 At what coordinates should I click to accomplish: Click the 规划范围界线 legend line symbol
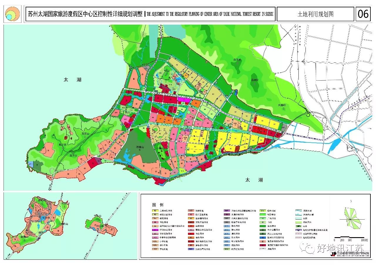(x=298, y=237)
